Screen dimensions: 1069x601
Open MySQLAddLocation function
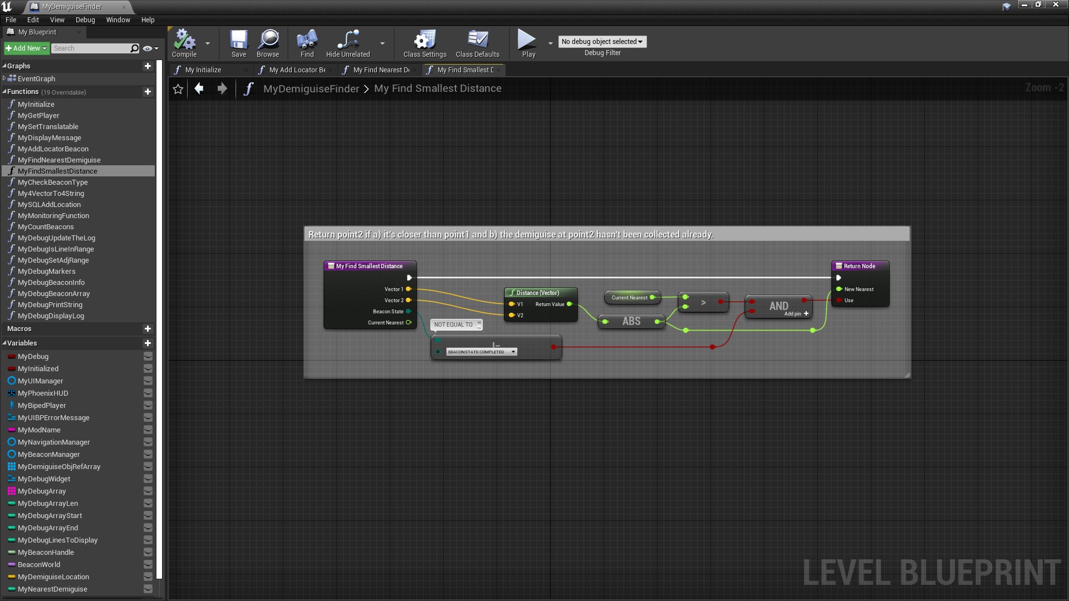tap(49, 205)
